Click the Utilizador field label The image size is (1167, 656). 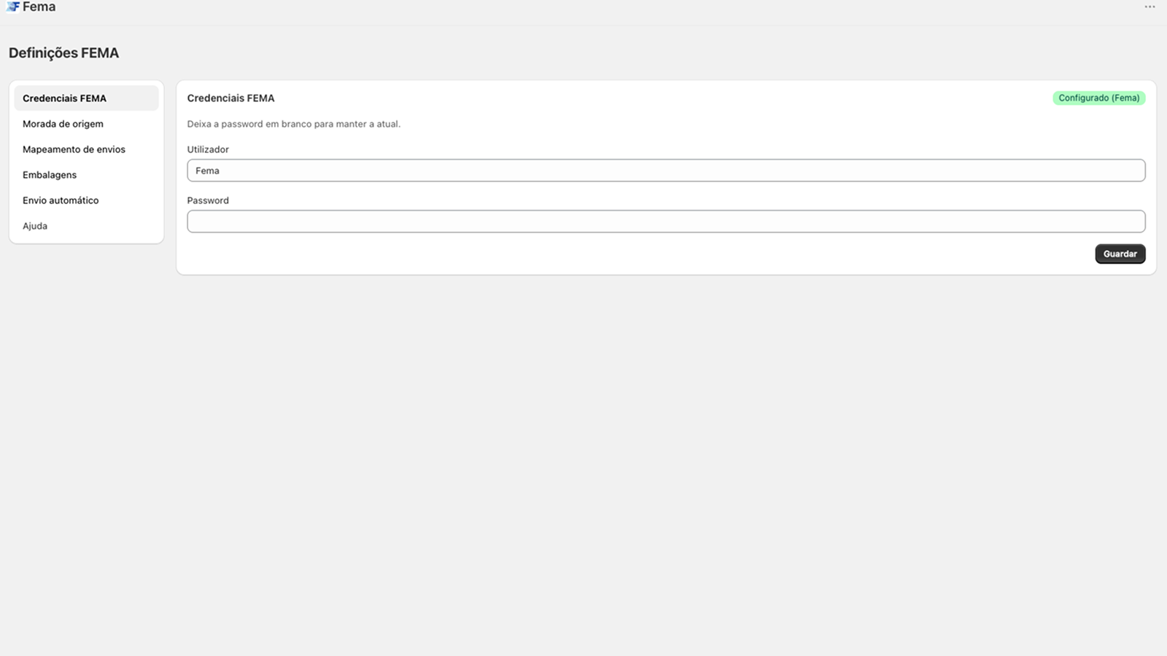click(208, 149)
